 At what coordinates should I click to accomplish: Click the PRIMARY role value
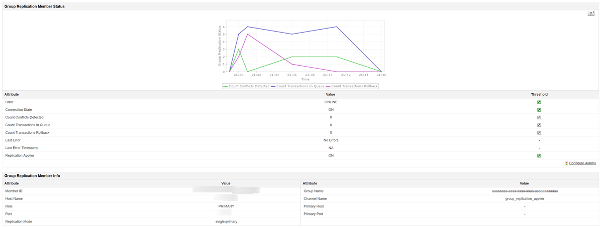coord(226,206)
